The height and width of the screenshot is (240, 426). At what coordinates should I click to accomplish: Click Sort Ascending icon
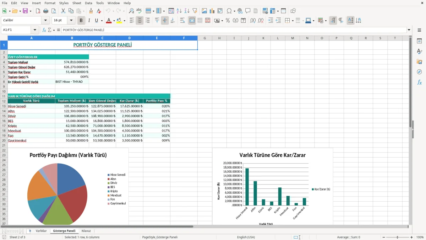pyautogui.click(x=179, y=11)
